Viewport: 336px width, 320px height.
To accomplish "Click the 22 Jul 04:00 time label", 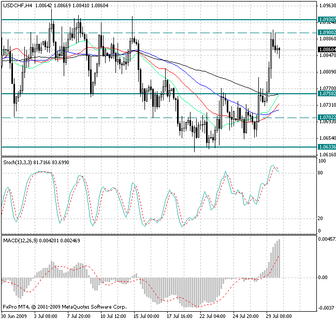I will click(x=213, y=315).
